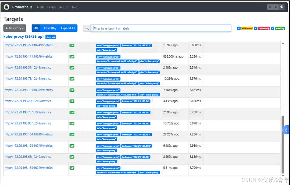Select the Unhealthy targets filter button

[49, 28]
